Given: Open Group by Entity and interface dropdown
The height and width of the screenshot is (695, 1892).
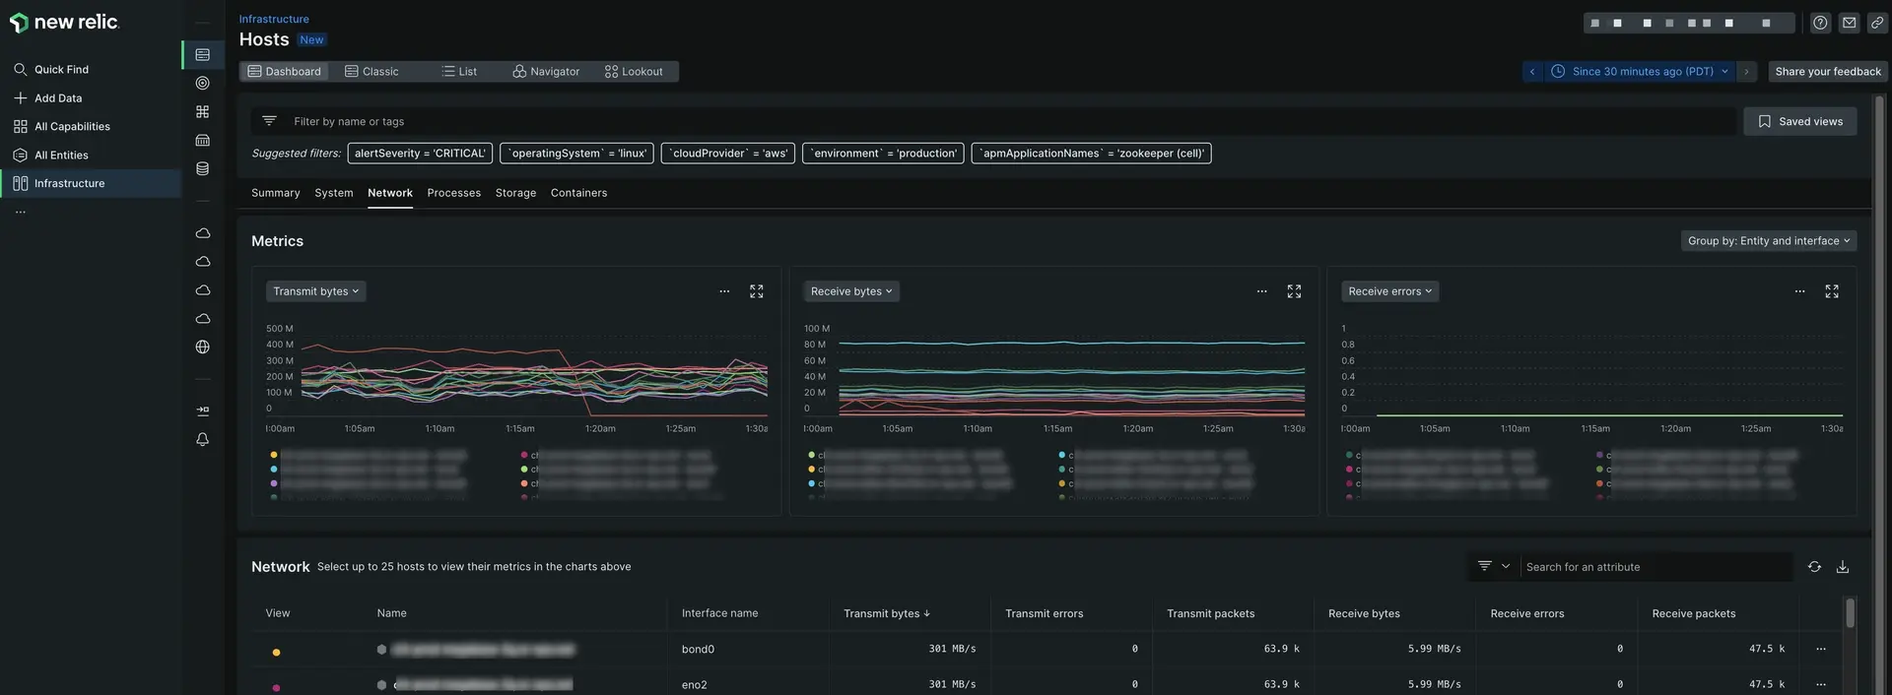Looking at the screenshot, I should [x=1768, y=241].
